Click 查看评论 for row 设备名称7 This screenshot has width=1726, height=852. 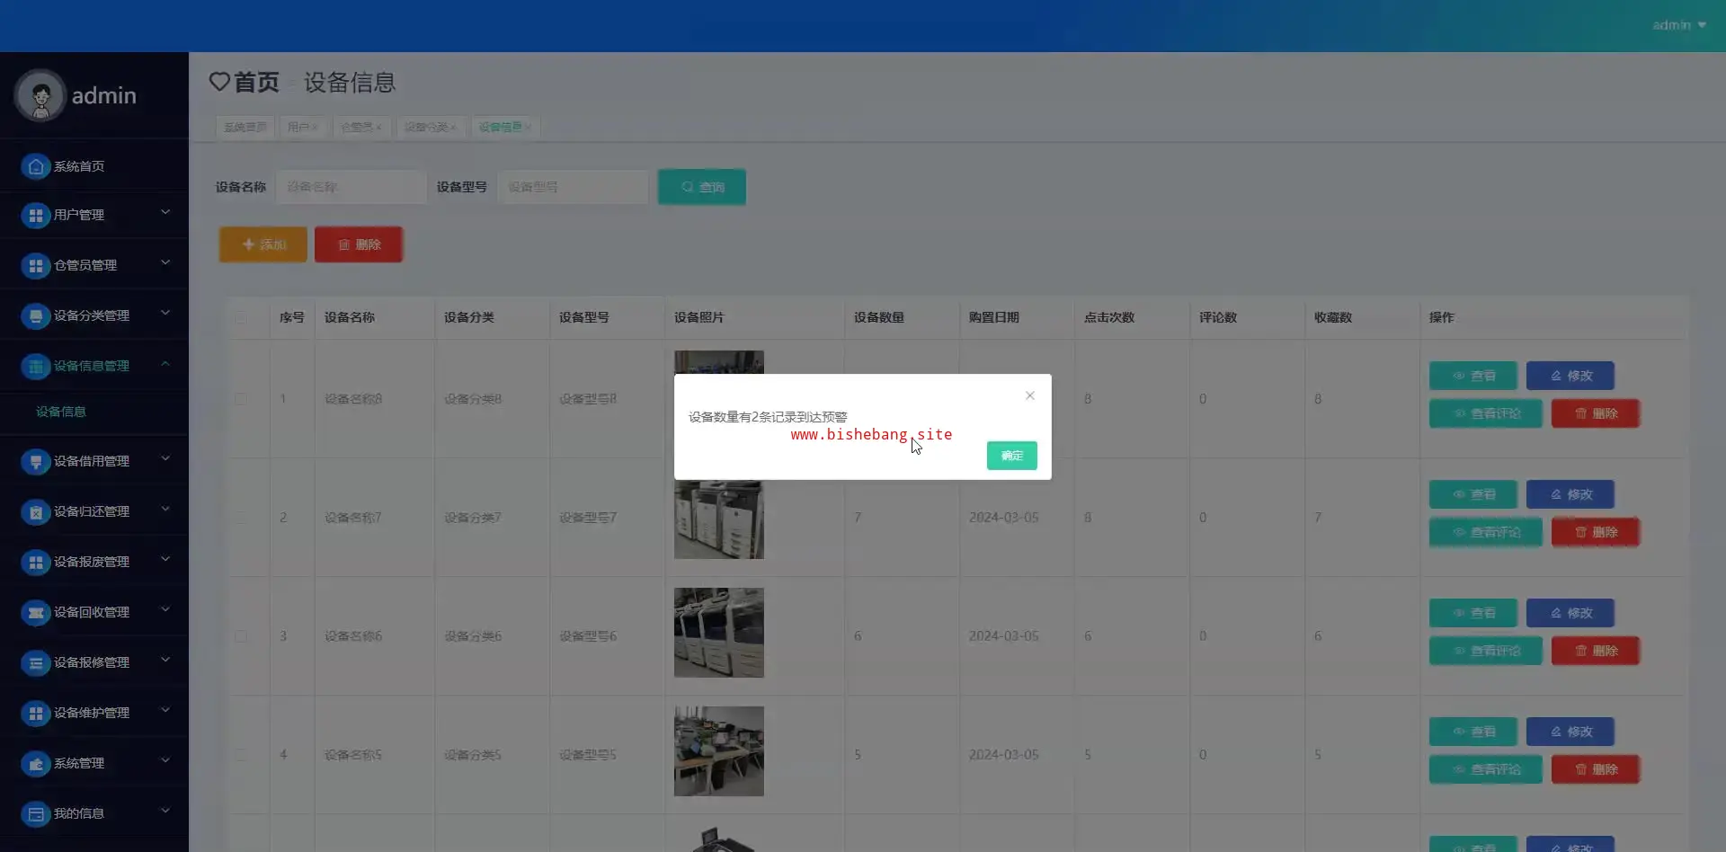click(1485, 532)
